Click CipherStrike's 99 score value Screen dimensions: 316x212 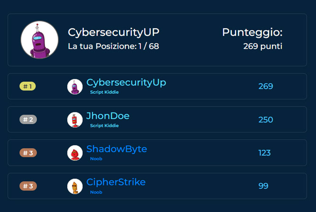[263, 186]
